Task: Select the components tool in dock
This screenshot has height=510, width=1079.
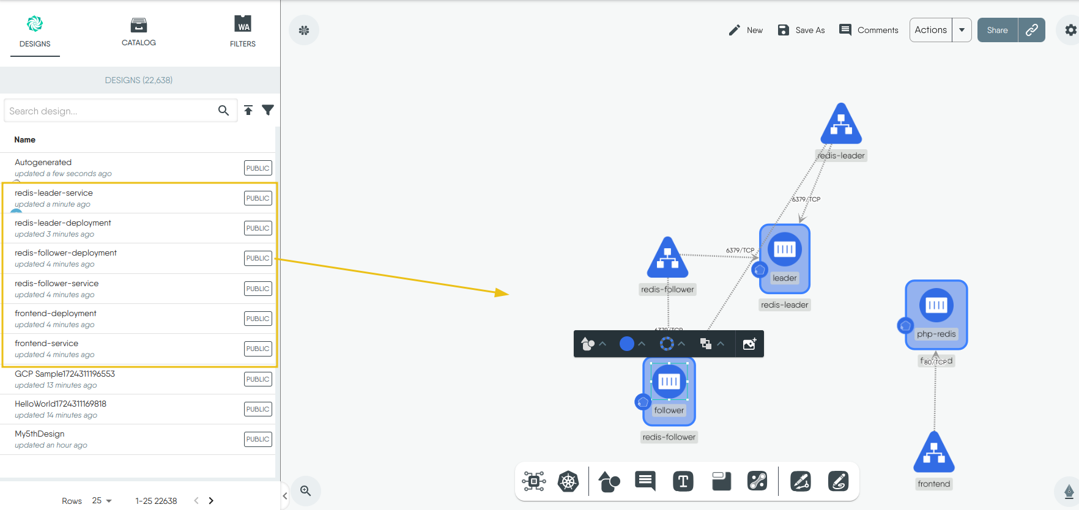Action: click(x=534, y=481)
